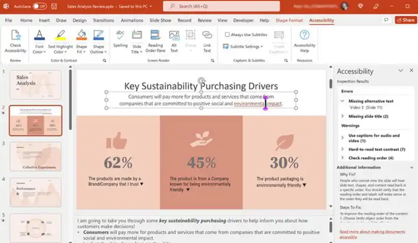Click the thumbs-up icon on slide
The image size is (418, 243).
tap(117, 140)
